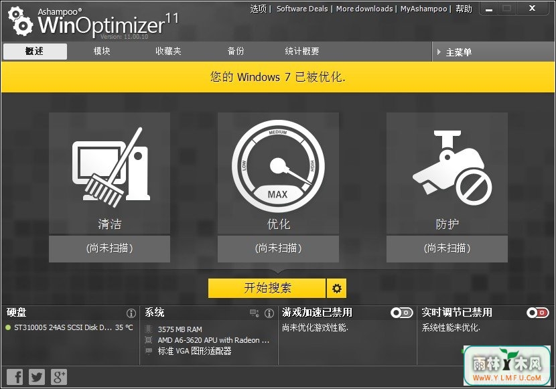Open system info circle icon
Viewport: 556px width, 389px height.
pyautogui.click(x=269, y=313)
